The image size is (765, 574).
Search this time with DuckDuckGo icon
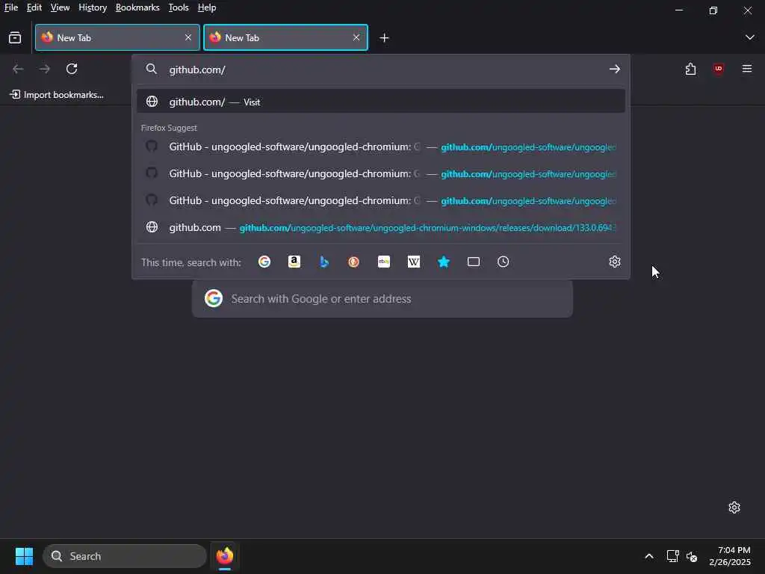353,262
